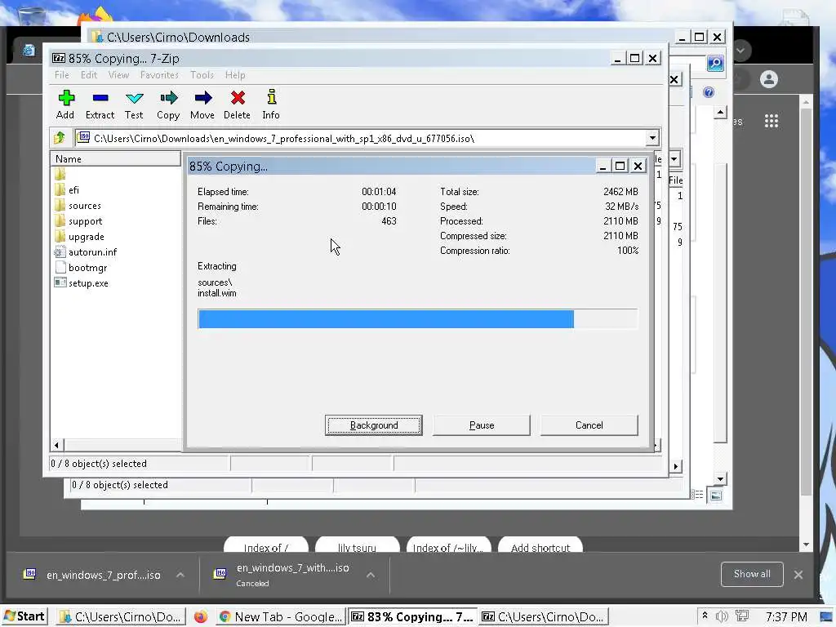Click the efi folder icon
Screen dimensions: 836x627
click(60, 189)
